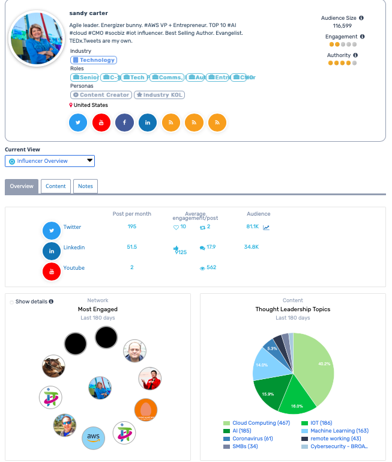Screen dimensions: 392x462
Task: Open the LinkedIn icon in the profile header
Action: 148,123
